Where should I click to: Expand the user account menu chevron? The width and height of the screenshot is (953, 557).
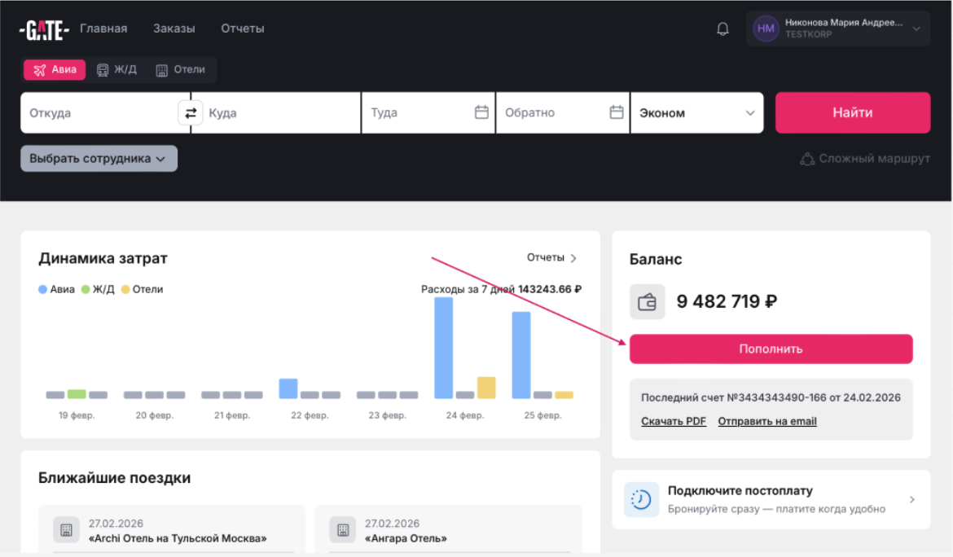click(x=916, y=29)
